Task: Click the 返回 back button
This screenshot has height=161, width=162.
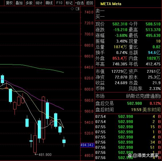Action: (x=90, y=3)
